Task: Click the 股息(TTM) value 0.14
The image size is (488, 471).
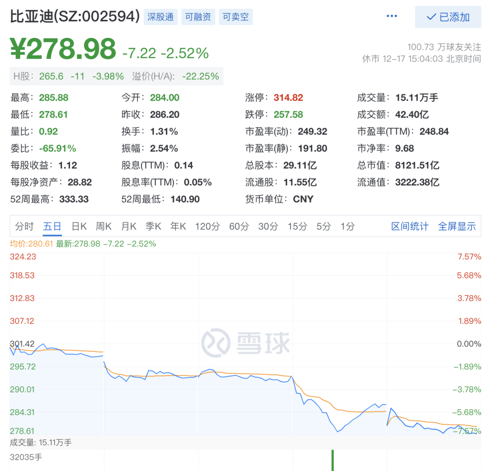Action: 183,165
